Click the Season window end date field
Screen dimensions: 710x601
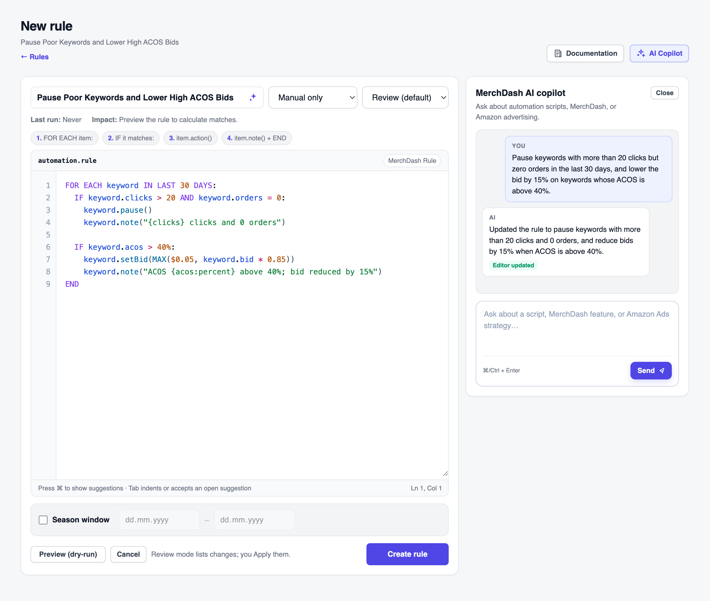(x=254, y=520)
